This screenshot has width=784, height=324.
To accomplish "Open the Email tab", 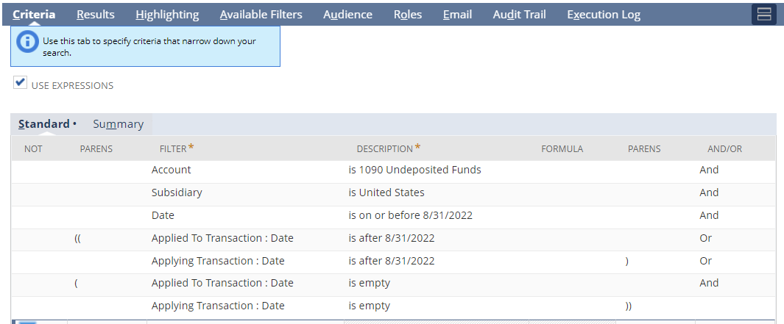I will 457,15.
